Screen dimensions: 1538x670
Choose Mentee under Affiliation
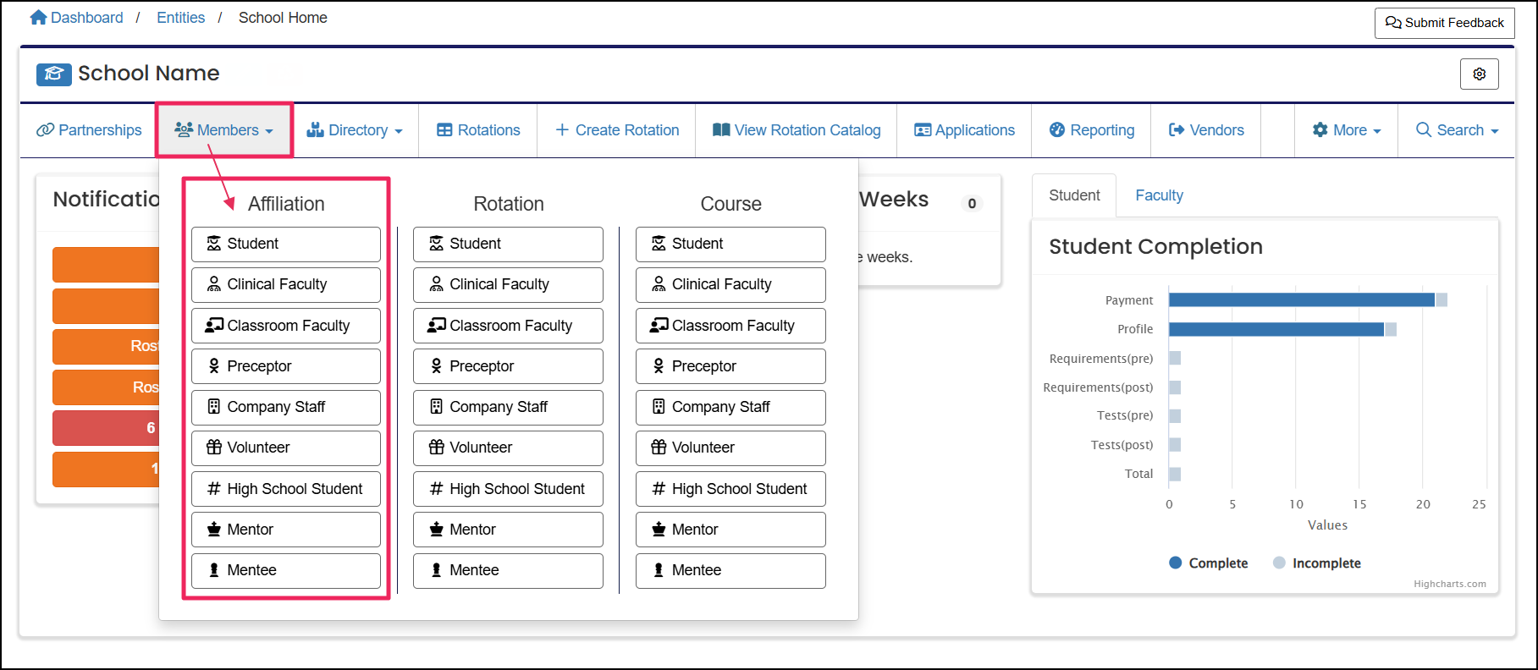pos(286,570)
